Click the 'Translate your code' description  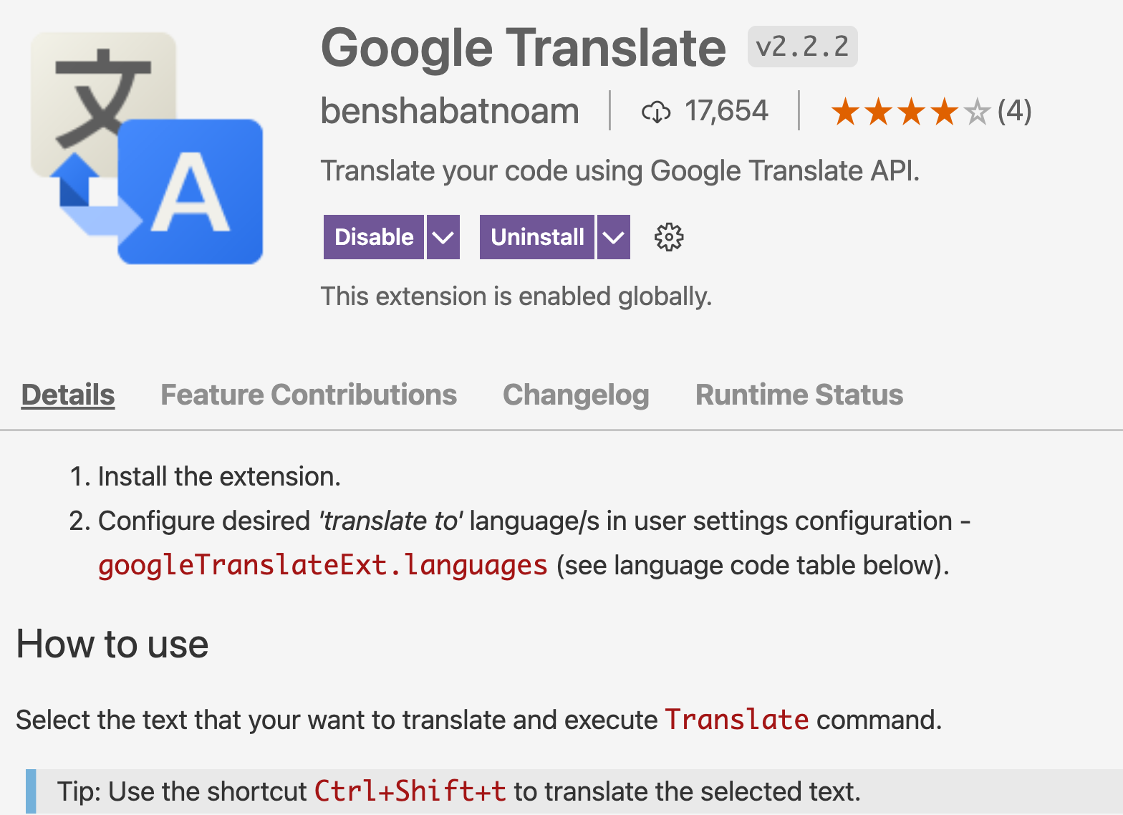620,171
